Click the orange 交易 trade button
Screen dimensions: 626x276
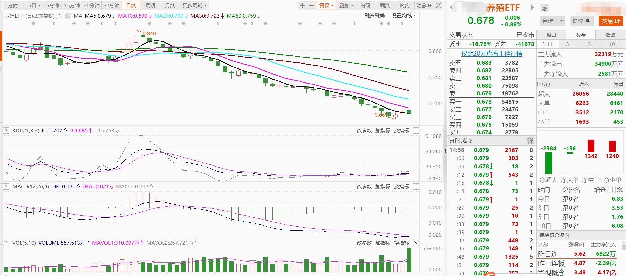[x=611, y=21]
